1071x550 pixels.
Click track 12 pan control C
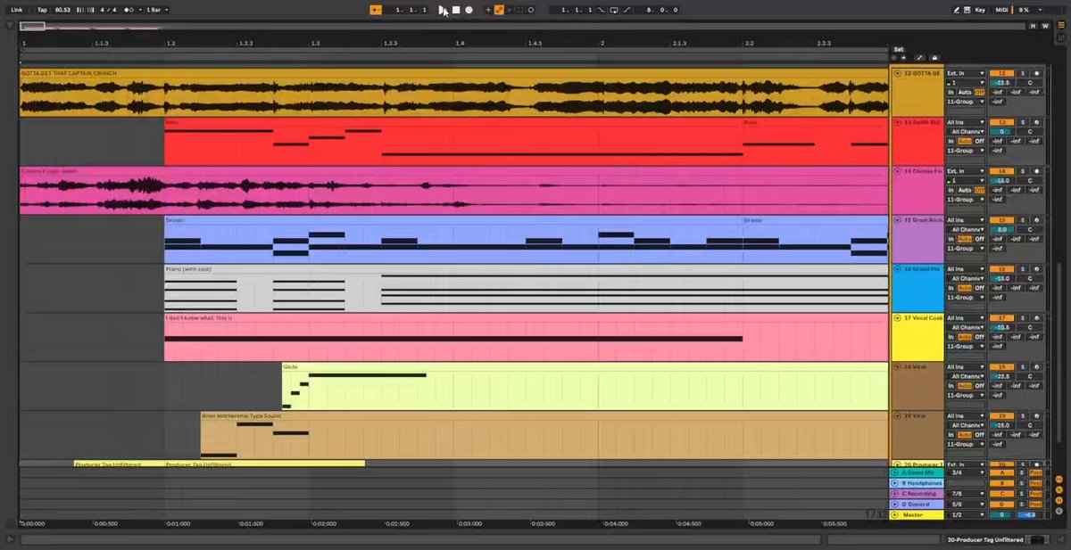1030,83
